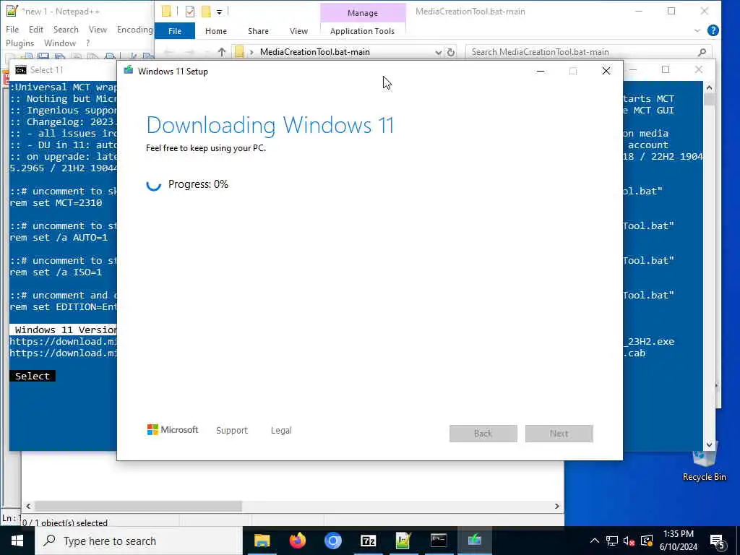The height and width of the screenshot is (555, 740).
Task: Click the Next button in Setup
Action: point(559,434)
